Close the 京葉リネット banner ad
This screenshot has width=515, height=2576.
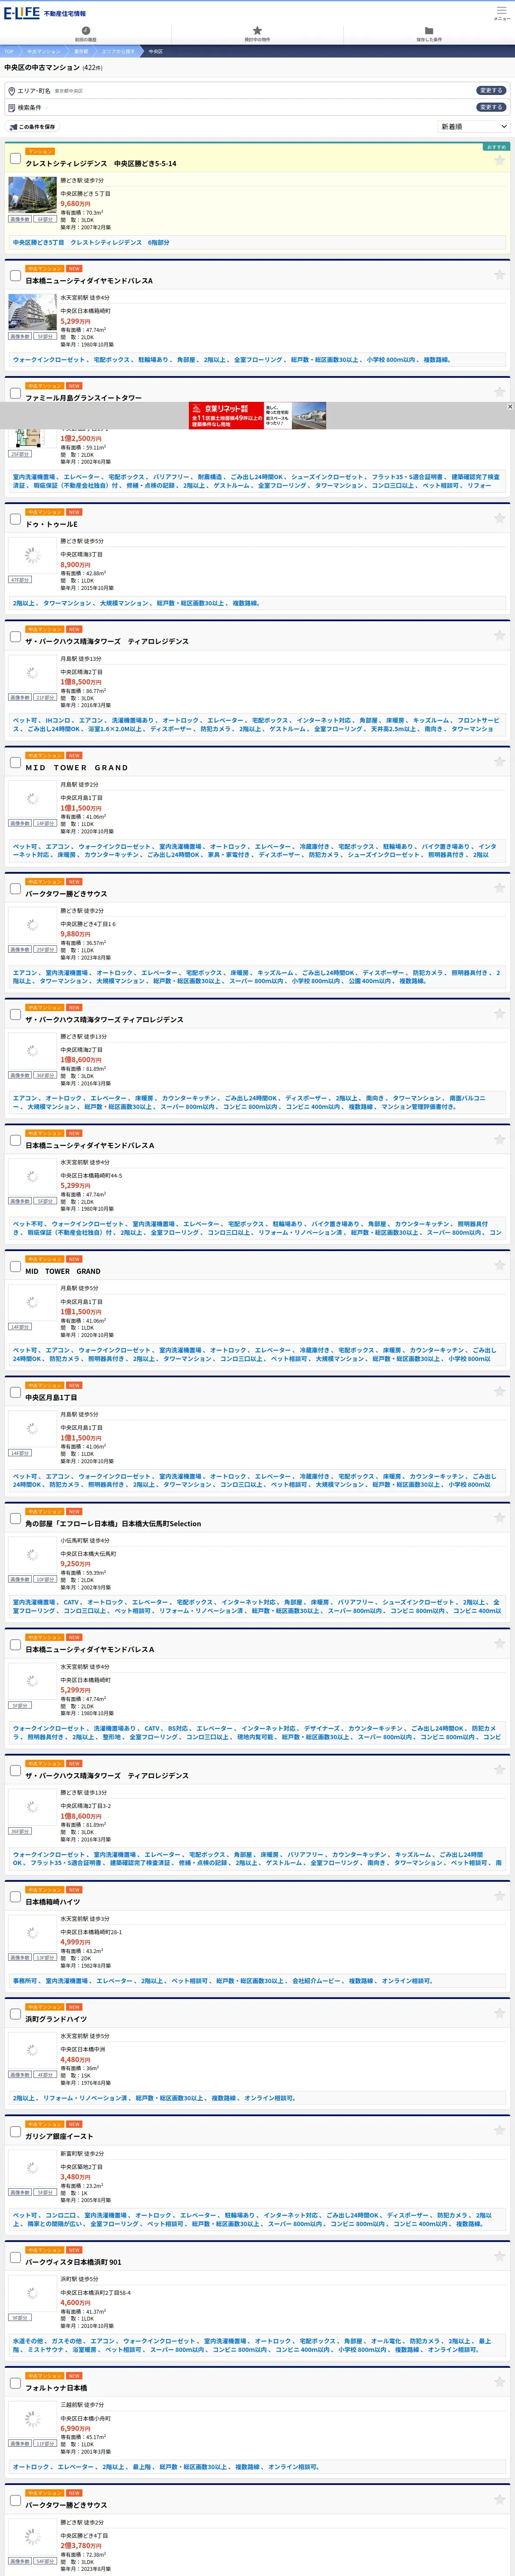(510, 406)
